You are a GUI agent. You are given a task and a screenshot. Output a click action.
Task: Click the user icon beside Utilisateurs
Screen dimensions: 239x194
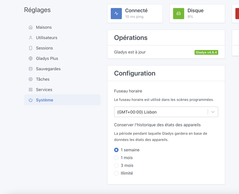(31, 38)
